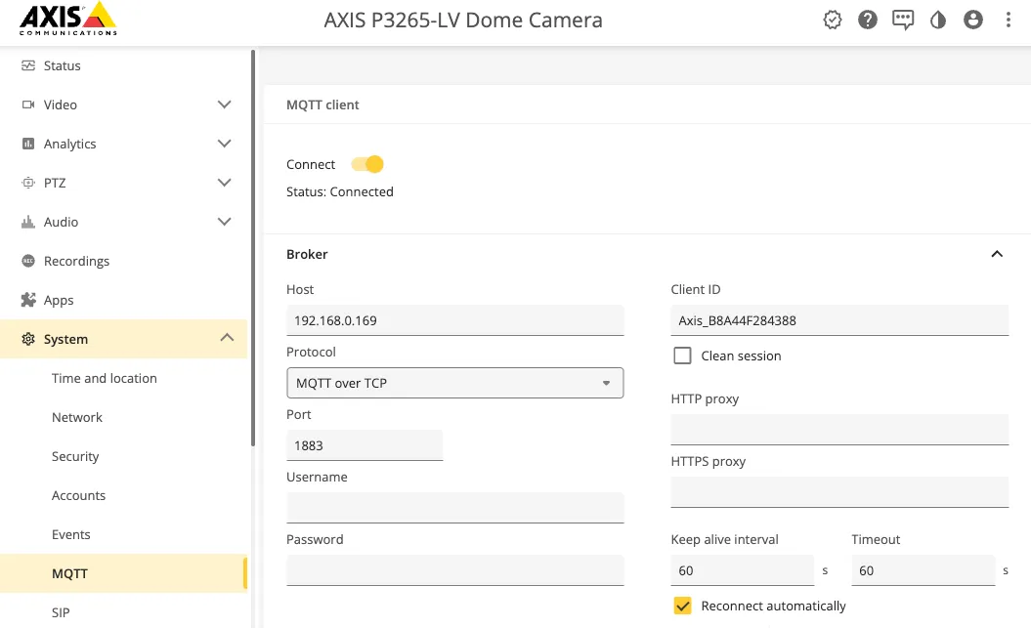Click the sidebar vertical scrollbar

(253, 248)
